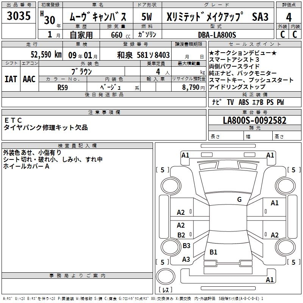Click the 長さ dimension field

coord(226,136)
